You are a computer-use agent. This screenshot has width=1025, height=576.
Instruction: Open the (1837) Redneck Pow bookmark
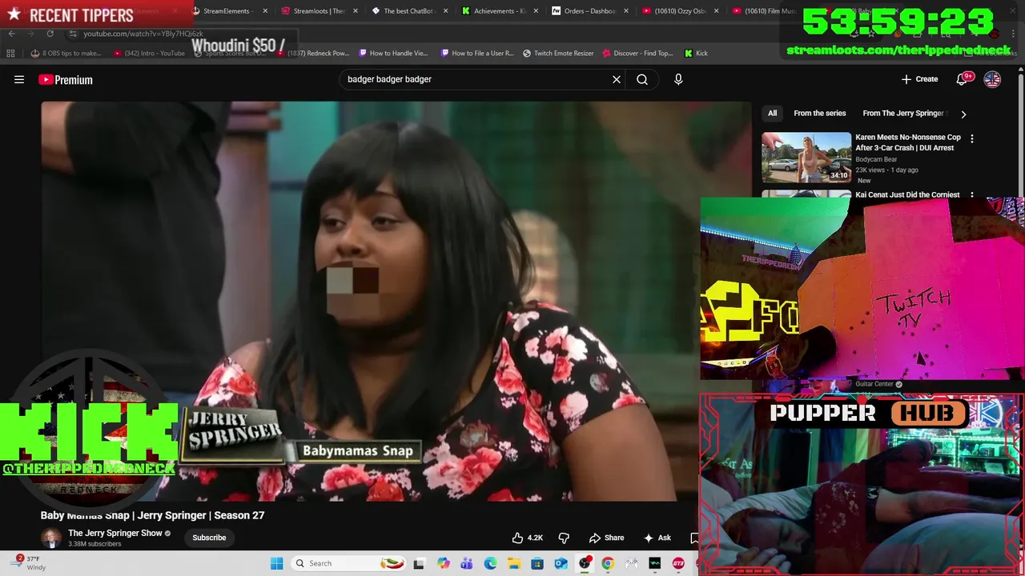[x=312, y=53]
